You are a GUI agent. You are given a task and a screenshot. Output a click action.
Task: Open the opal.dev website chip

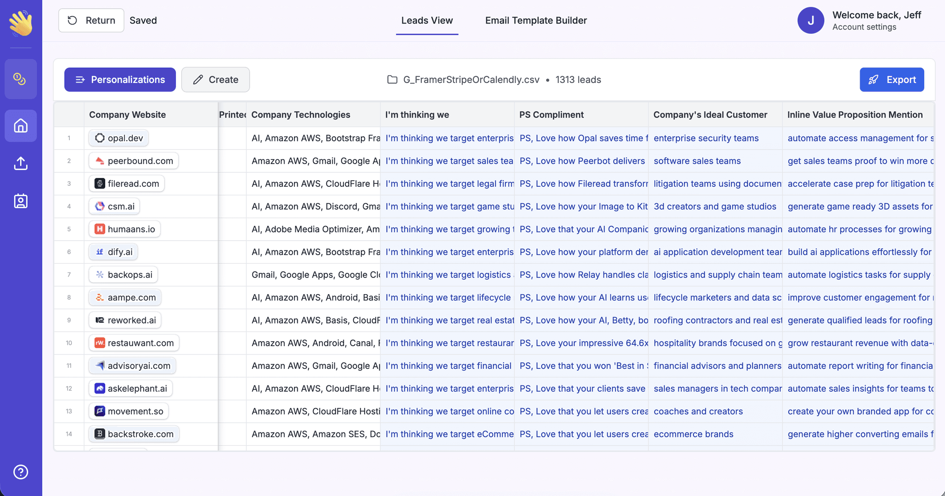(119, 138)
